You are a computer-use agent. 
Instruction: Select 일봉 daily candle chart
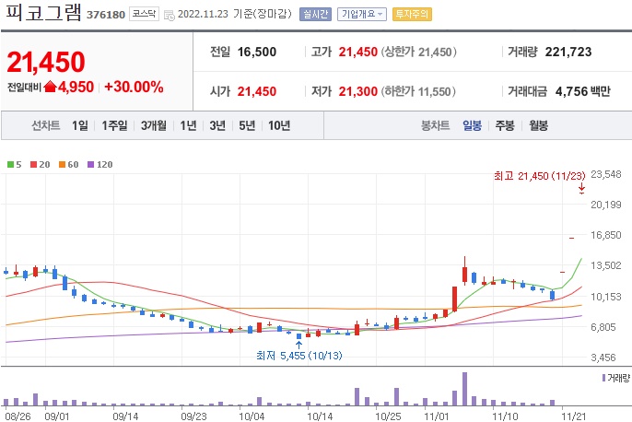tap(472, 126)
